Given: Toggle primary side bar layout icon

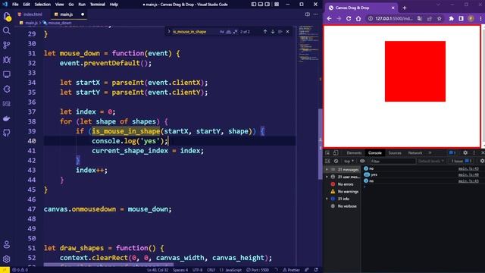Looking at the screenshot, I should tap(254, 5).
